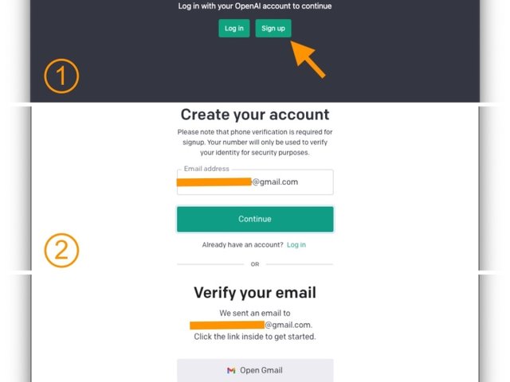The height and width of the screenshot is (382, 510).
Task: Click the circled step number 1
Action: coord(61,77)
